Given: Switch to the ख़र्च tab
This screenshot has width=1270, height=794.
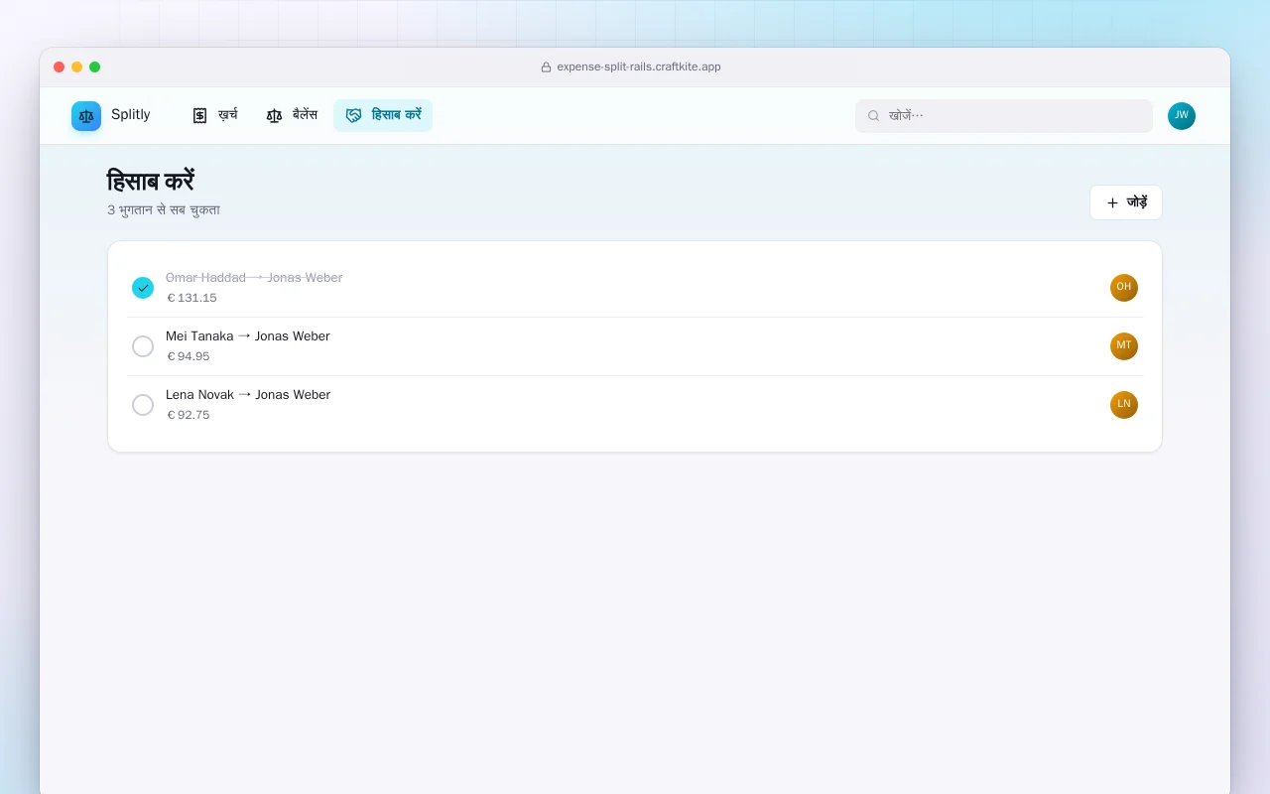Looking at the screenshot, I should pos(214,115).
